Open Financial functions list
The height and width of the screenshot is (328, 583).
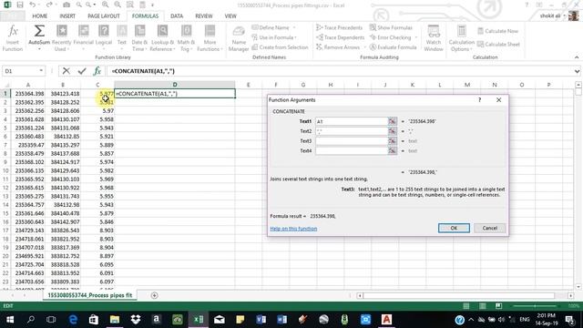coord(83,38)
